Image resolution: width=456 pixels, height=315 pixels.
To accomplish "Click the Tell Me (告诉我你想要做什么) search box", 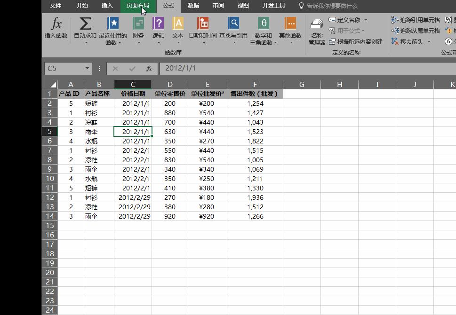I will point(328,6).
